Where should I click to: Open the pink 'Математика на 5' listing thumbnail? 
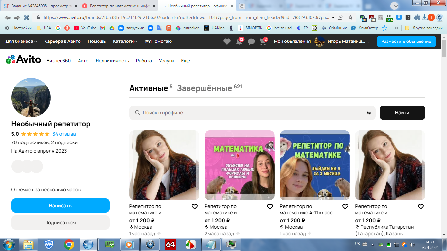point(240,165)
